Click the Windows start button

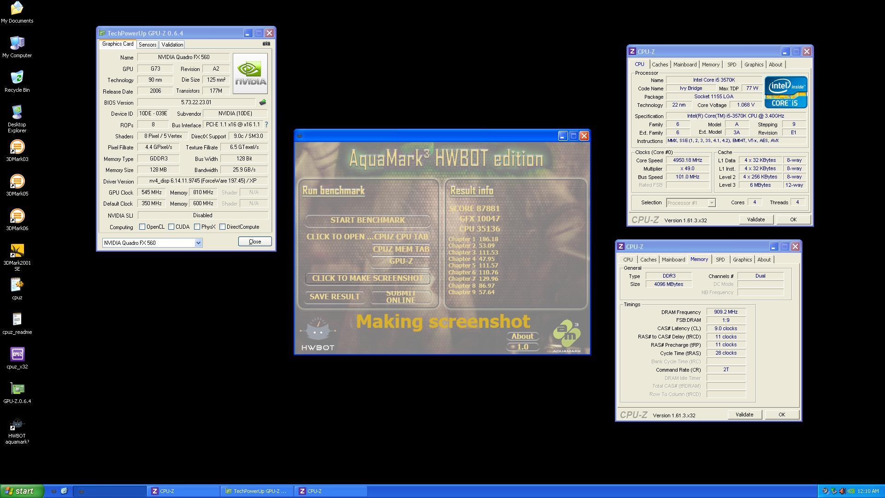click(22, 491)
